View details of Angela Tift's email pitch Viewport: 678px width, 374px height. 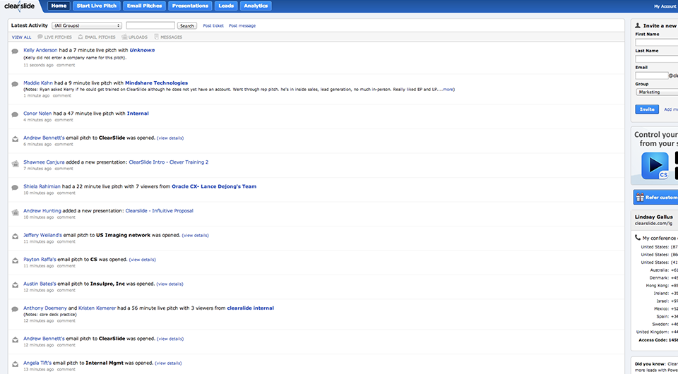[168, 363]
